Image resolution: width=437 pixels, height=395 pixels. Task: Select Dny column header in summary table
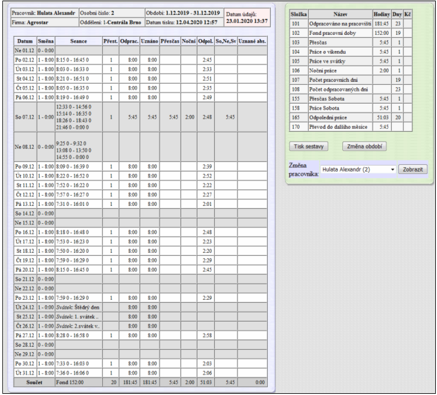click(397, 14)
